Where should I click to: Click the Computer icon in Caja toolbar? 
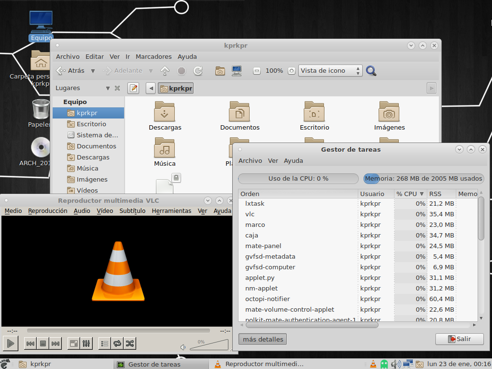coord(237,71)
